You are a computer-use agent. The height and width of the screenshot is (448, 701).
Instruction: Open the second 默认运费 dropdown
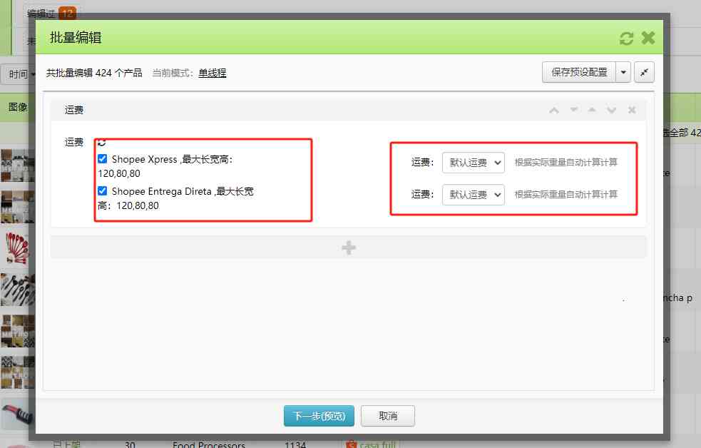tap(473, 194)
